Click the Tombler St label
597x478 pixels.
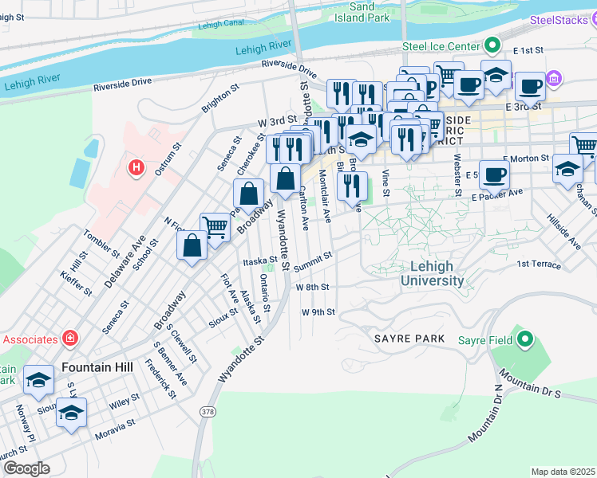pos(101,244)
